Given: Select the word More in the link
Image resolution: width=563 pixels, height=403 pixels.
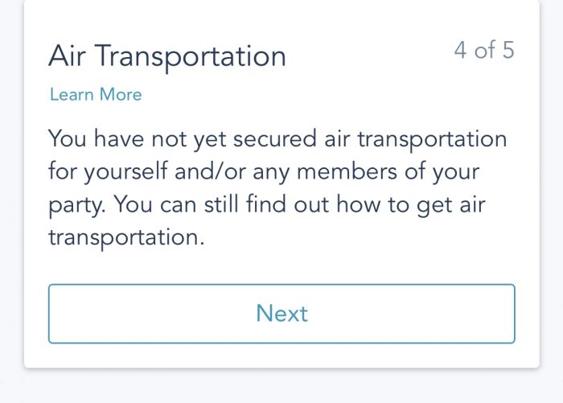Looking at the screenshot, I should coord(121,95).
